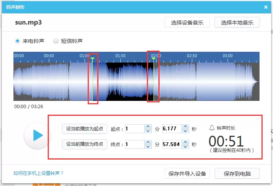273x186 pixels.
Task: Click the sun.mp3 file name
Action: click(28, 22)
